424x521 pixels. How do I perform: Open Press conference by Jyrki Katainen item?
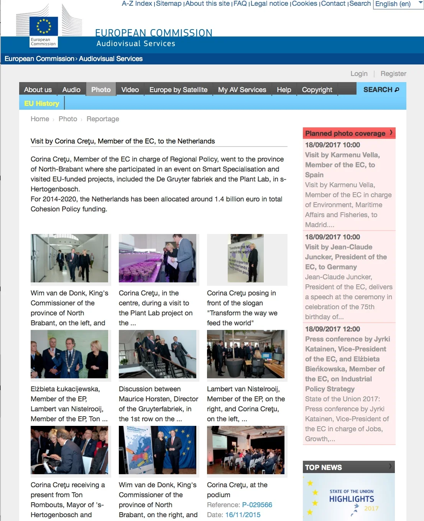347,364
